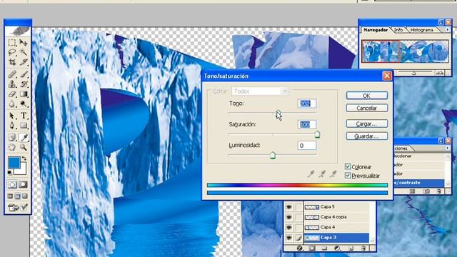Click OK in Tono/saturación dialog
The width and height of the screenshot is (457, 257).
366,96
